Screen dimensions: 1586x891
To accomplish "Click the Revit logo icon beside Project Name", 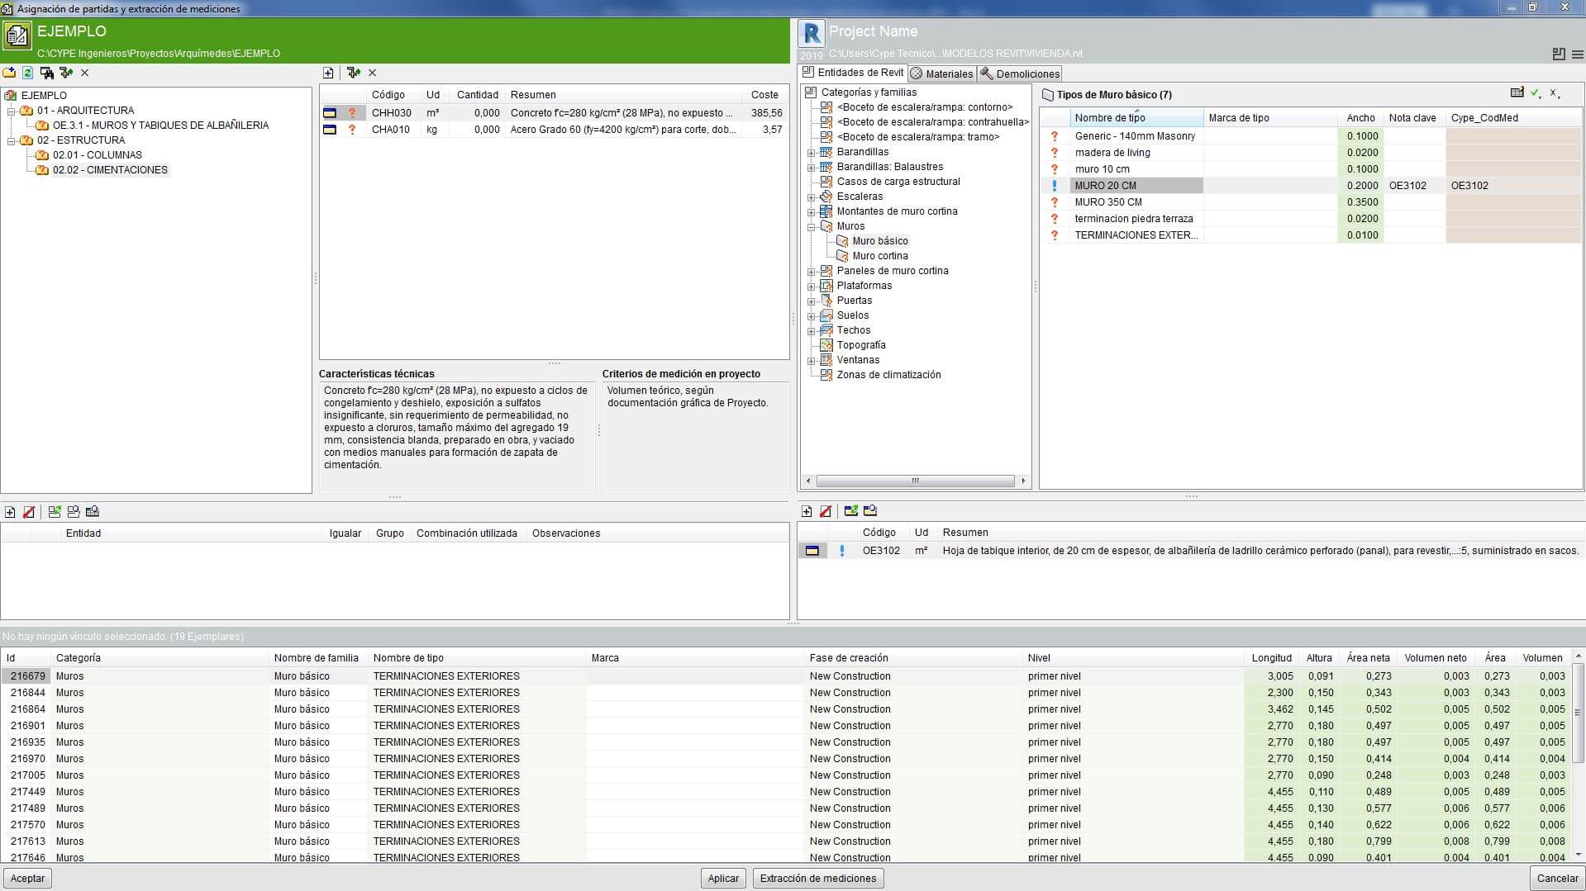I will point(812,32).
